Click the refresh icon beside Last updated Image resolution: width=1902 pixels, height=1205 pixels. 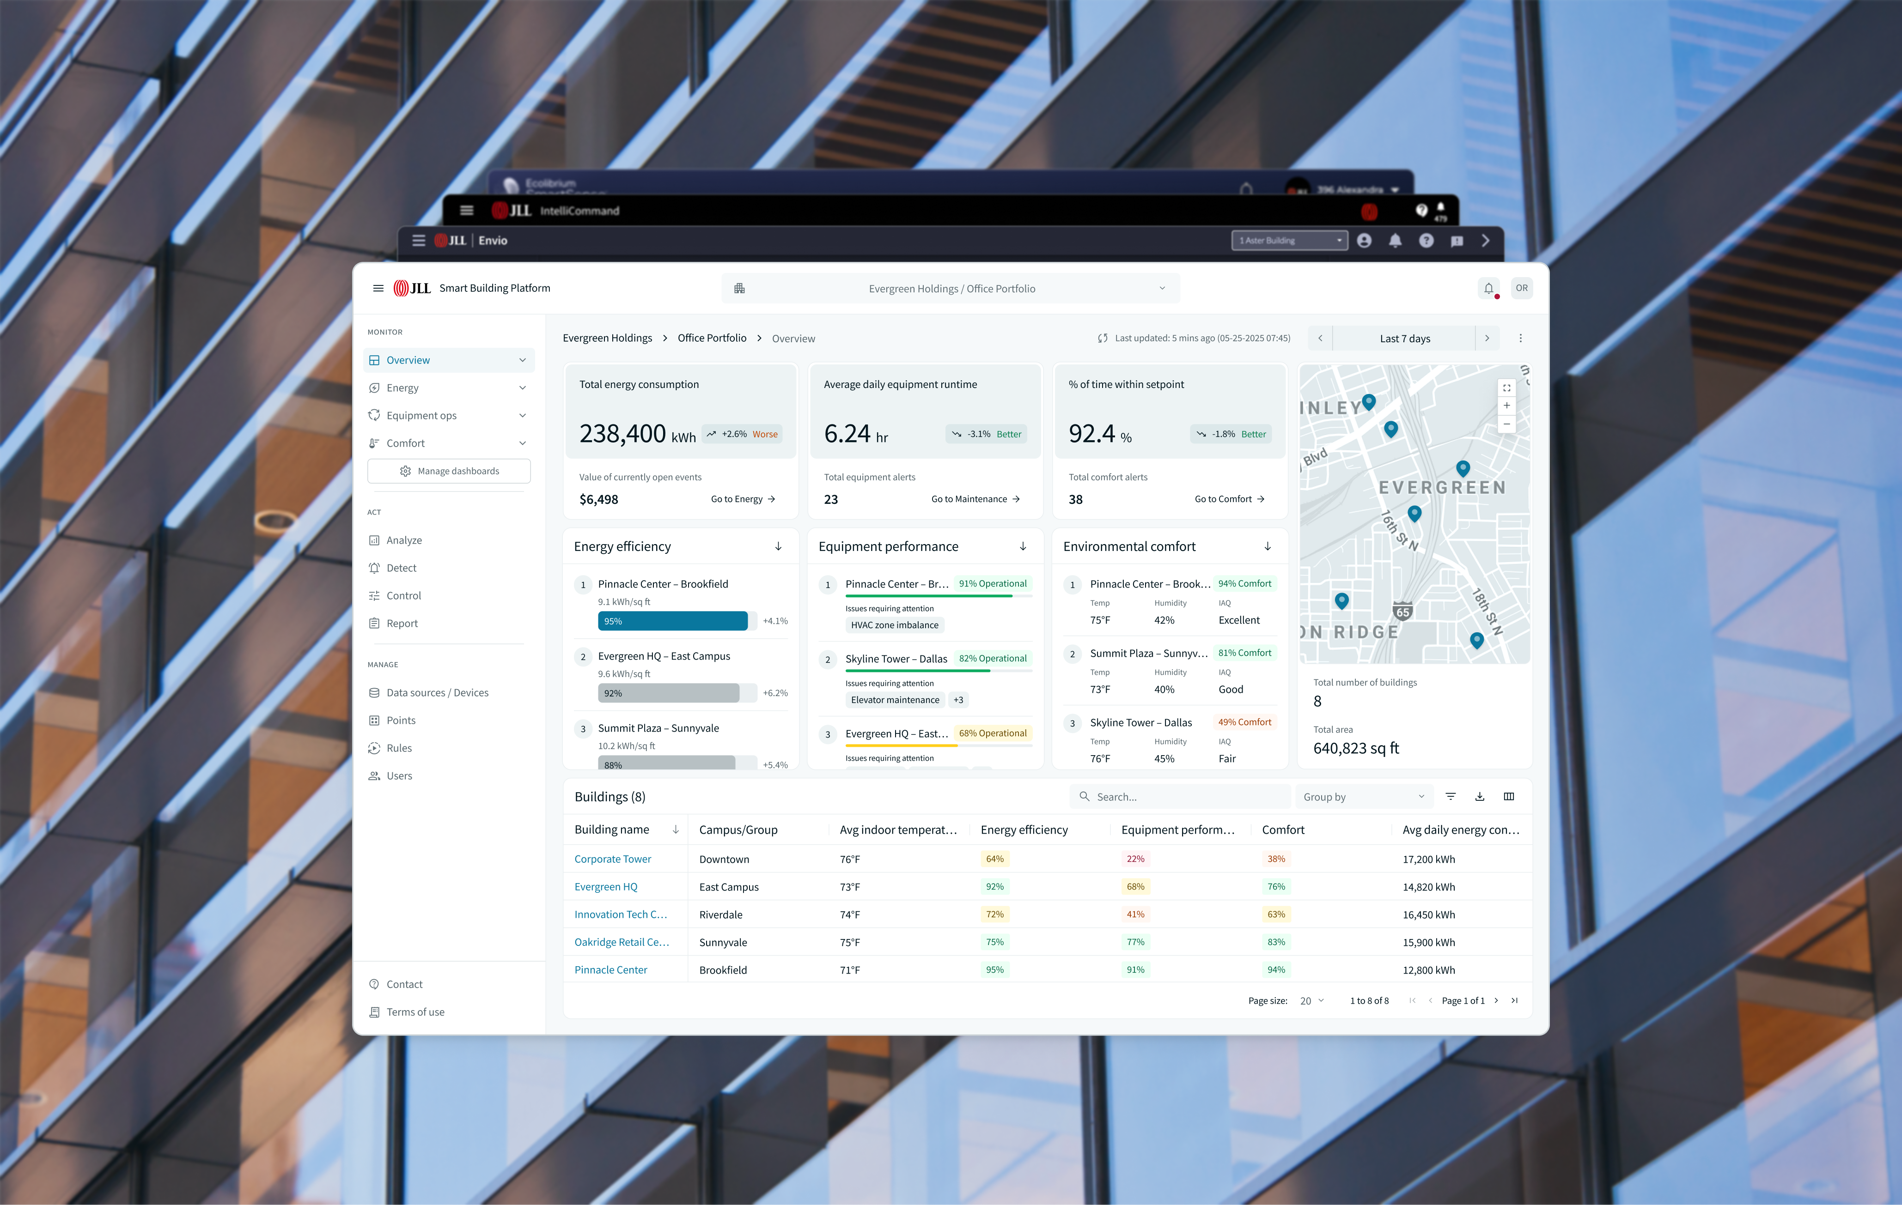[x=1102, y=338]
